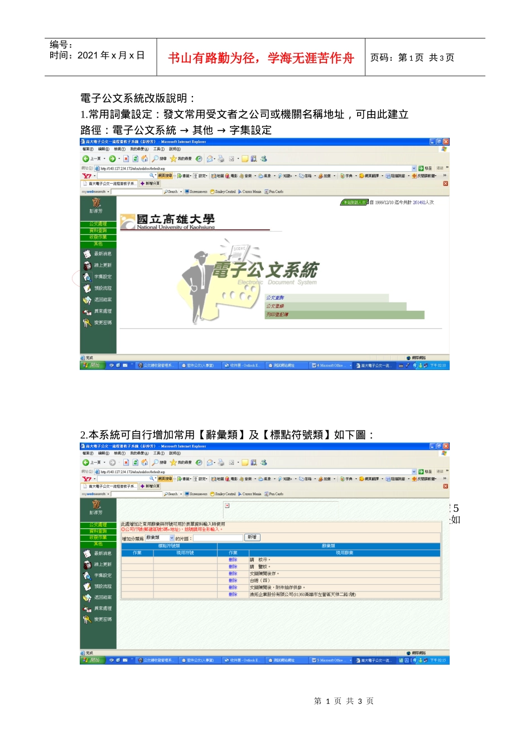Open 編輯(E) menu in first screenshot
530x750 pixels.
click(104, 149)
